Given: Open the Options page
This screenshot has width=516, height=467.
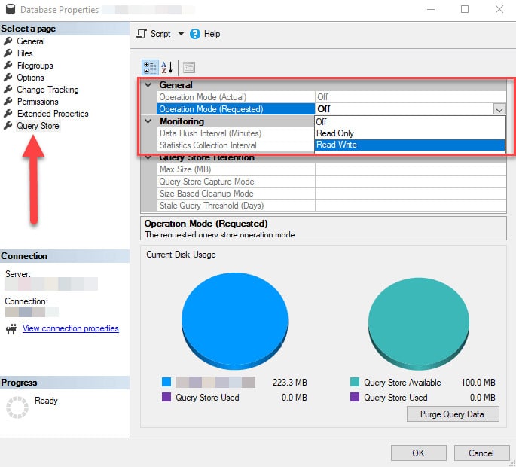Looking at the screenshot, I should 31,78.
